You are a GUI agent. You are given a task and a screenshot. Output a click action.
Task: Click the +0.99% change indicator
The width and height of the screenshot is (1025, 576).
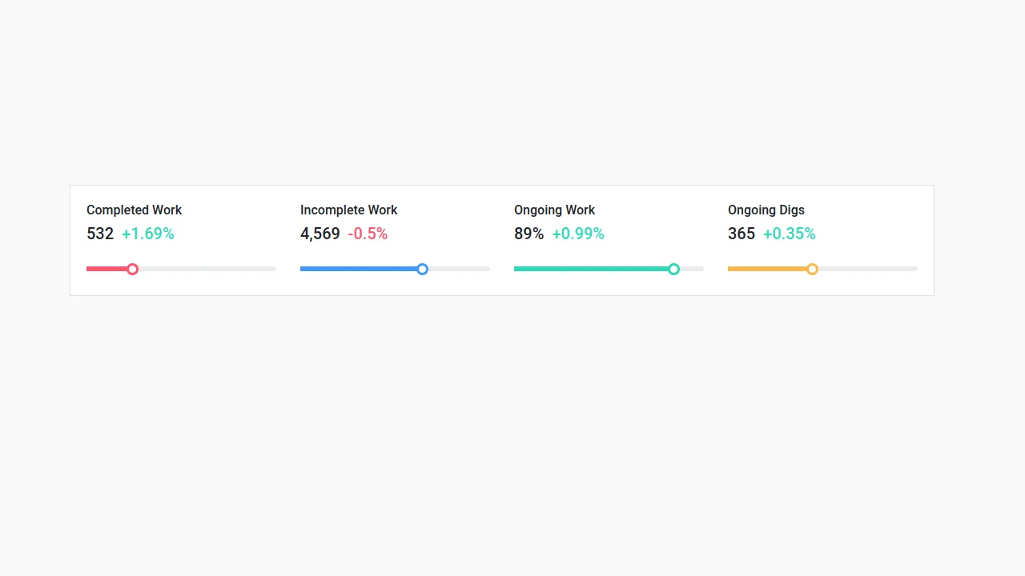(x=578, y=234)
